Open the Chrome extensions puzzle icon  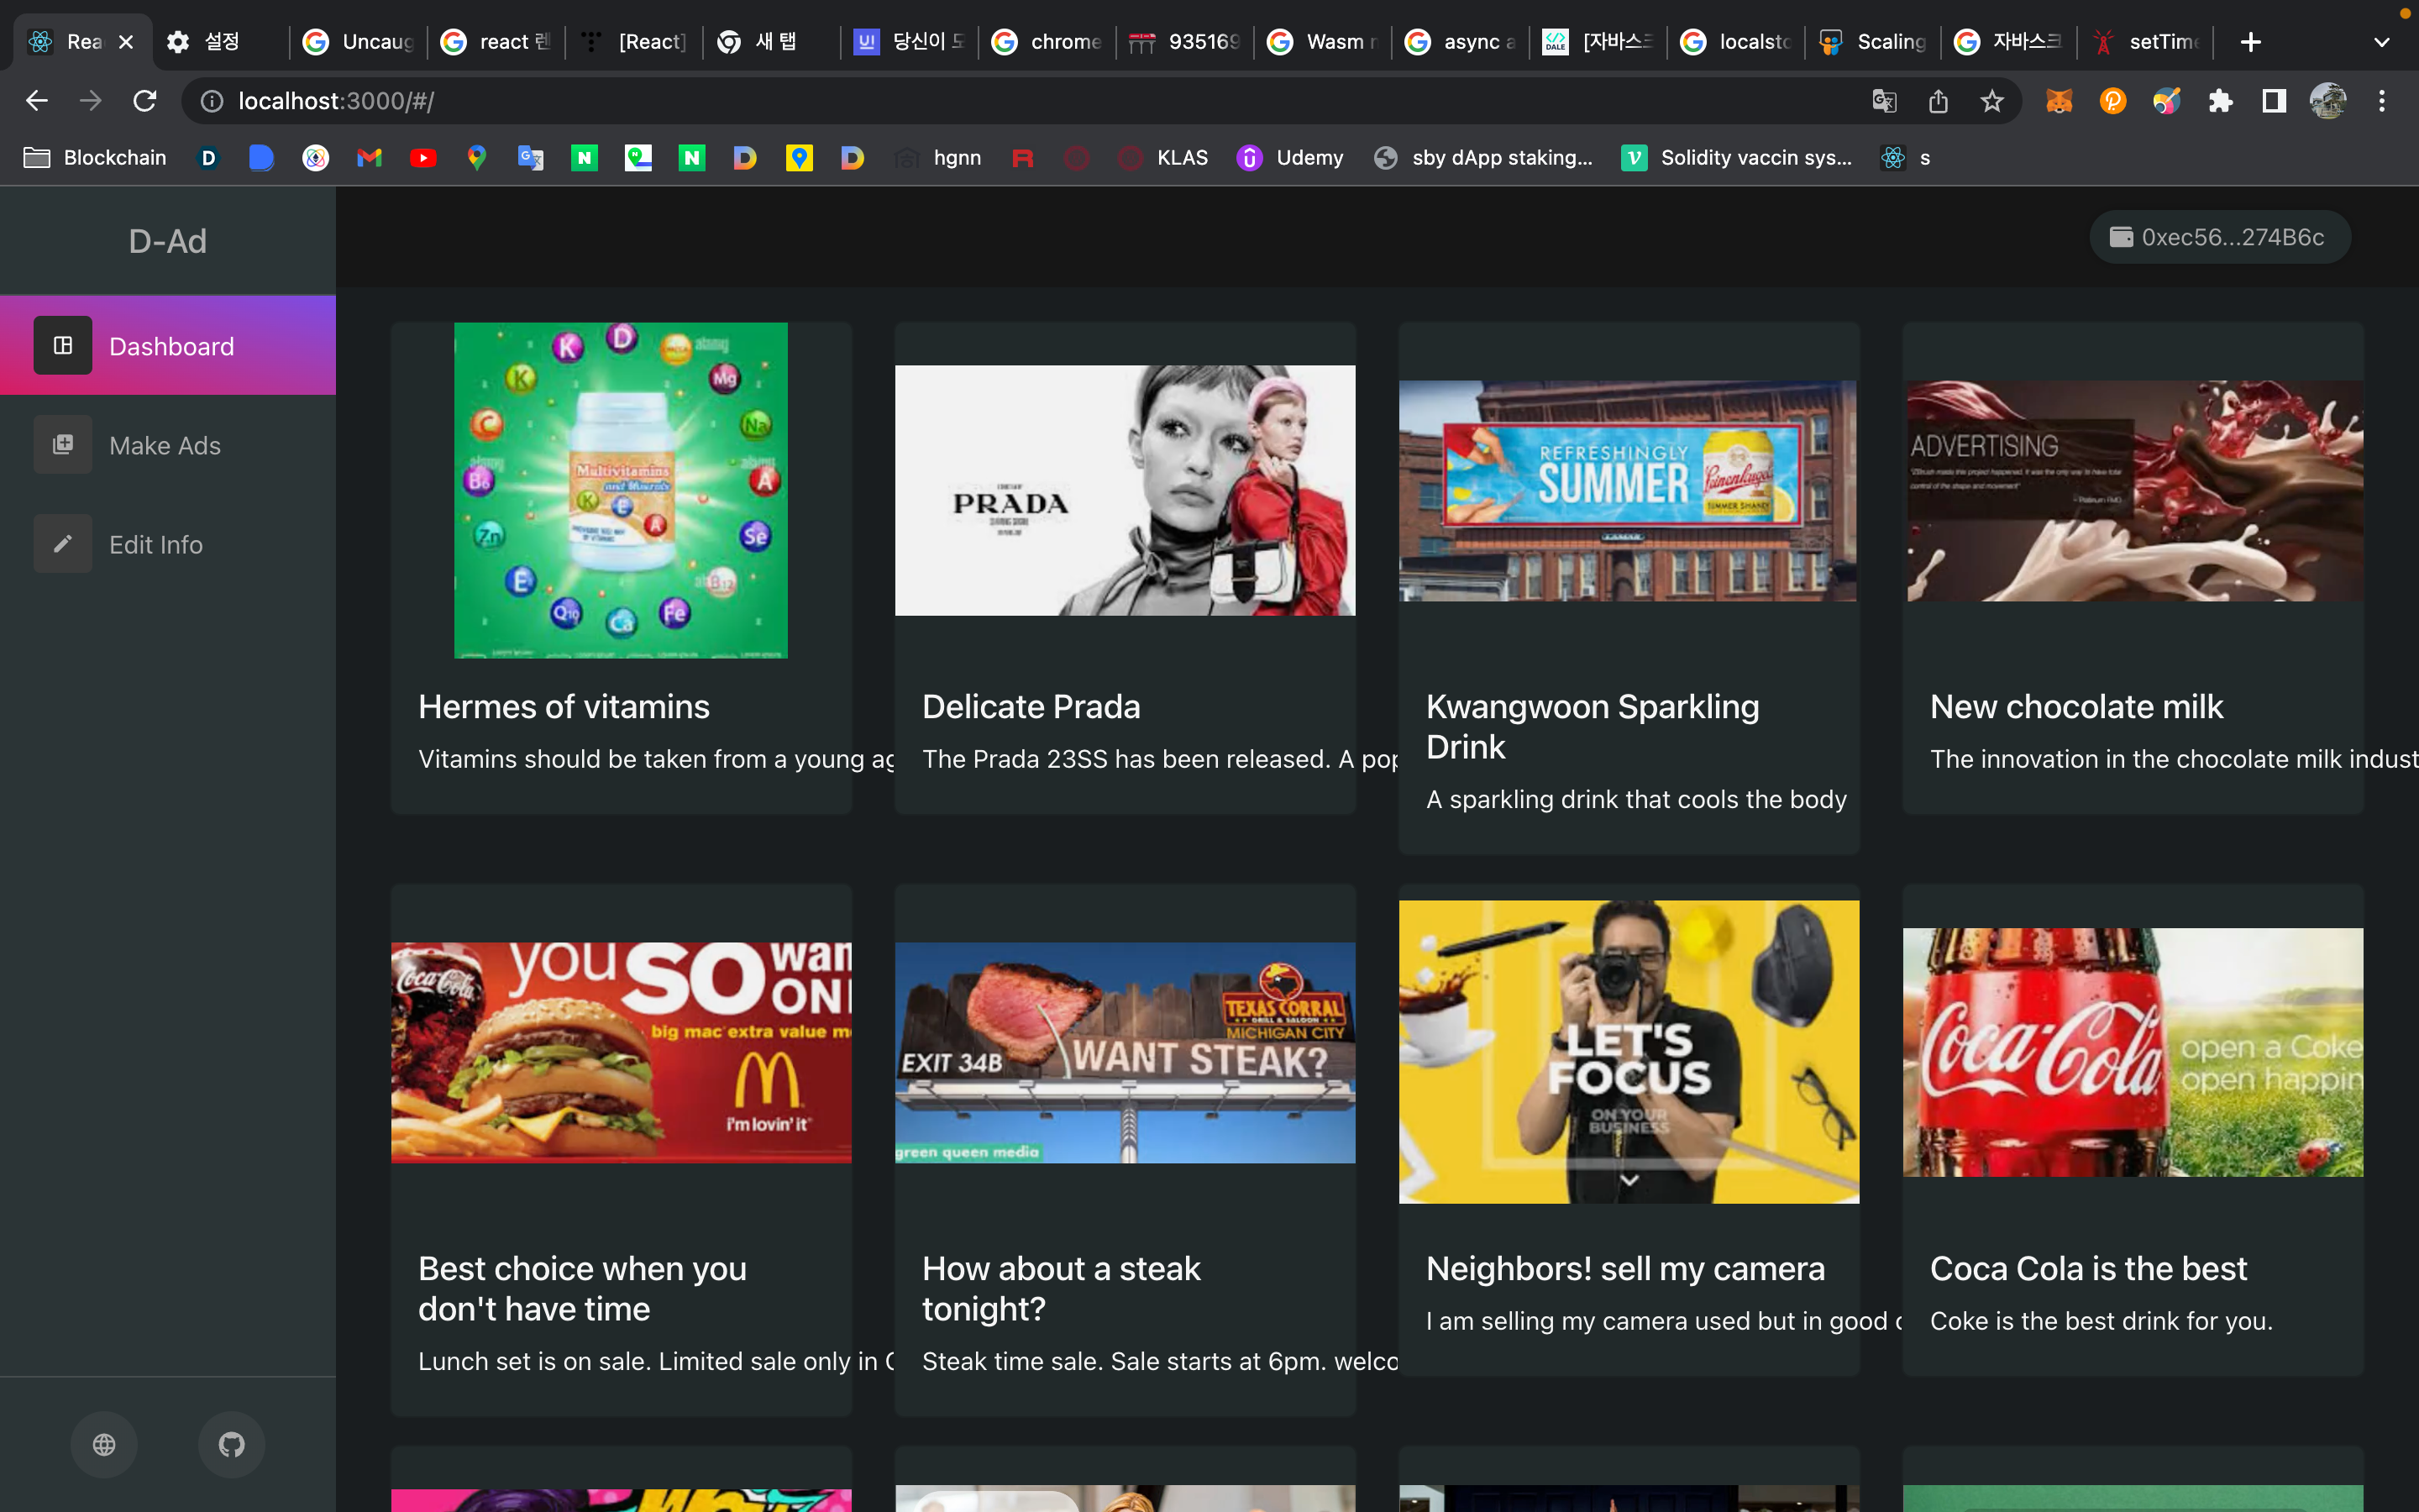pyautogui.click(x=2220, y=101)
